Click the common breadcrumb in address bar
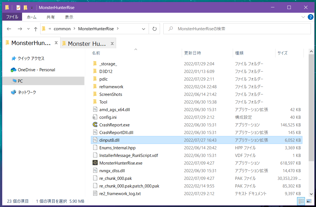This screenshot has height=207, width=316. coord(62,29)
